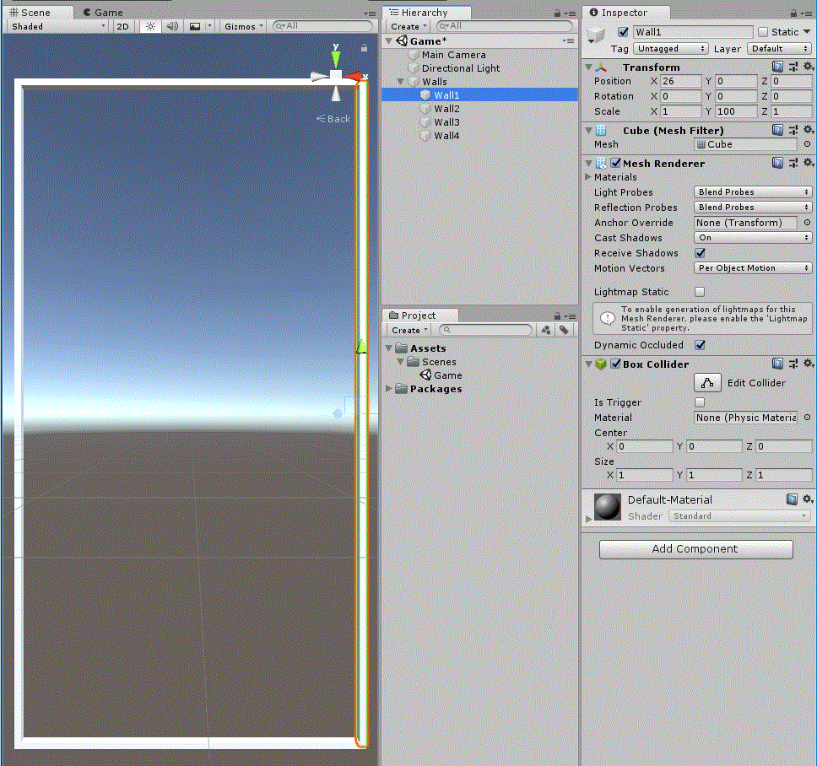Switch to the Game tab
Viewport: 817px width, 766px height.
click(102, 13)
